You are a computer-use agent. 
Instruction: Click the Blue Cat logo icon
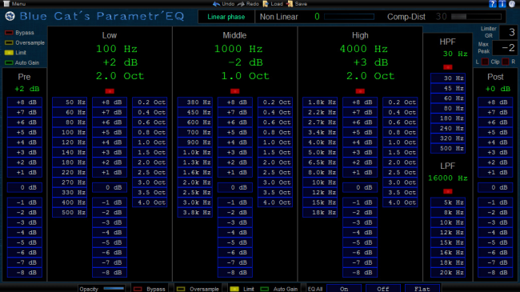pyautogui.click(x=10, y=16)
